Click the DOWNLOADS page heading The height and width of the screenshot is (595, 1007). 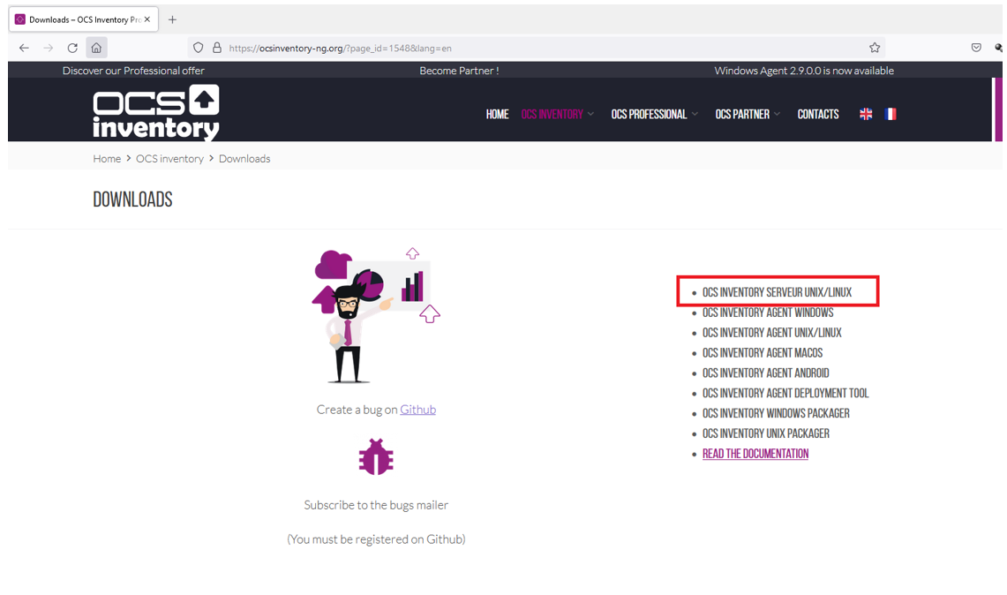(133, 200)
